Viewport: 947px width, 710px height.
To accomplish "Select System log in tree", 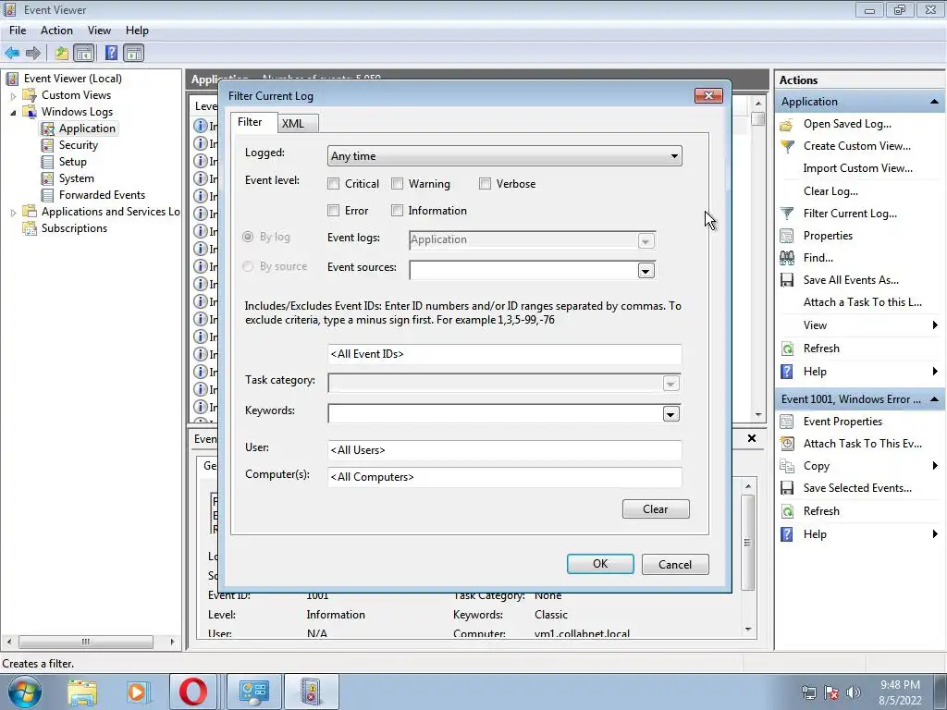I will coord(76,178).
